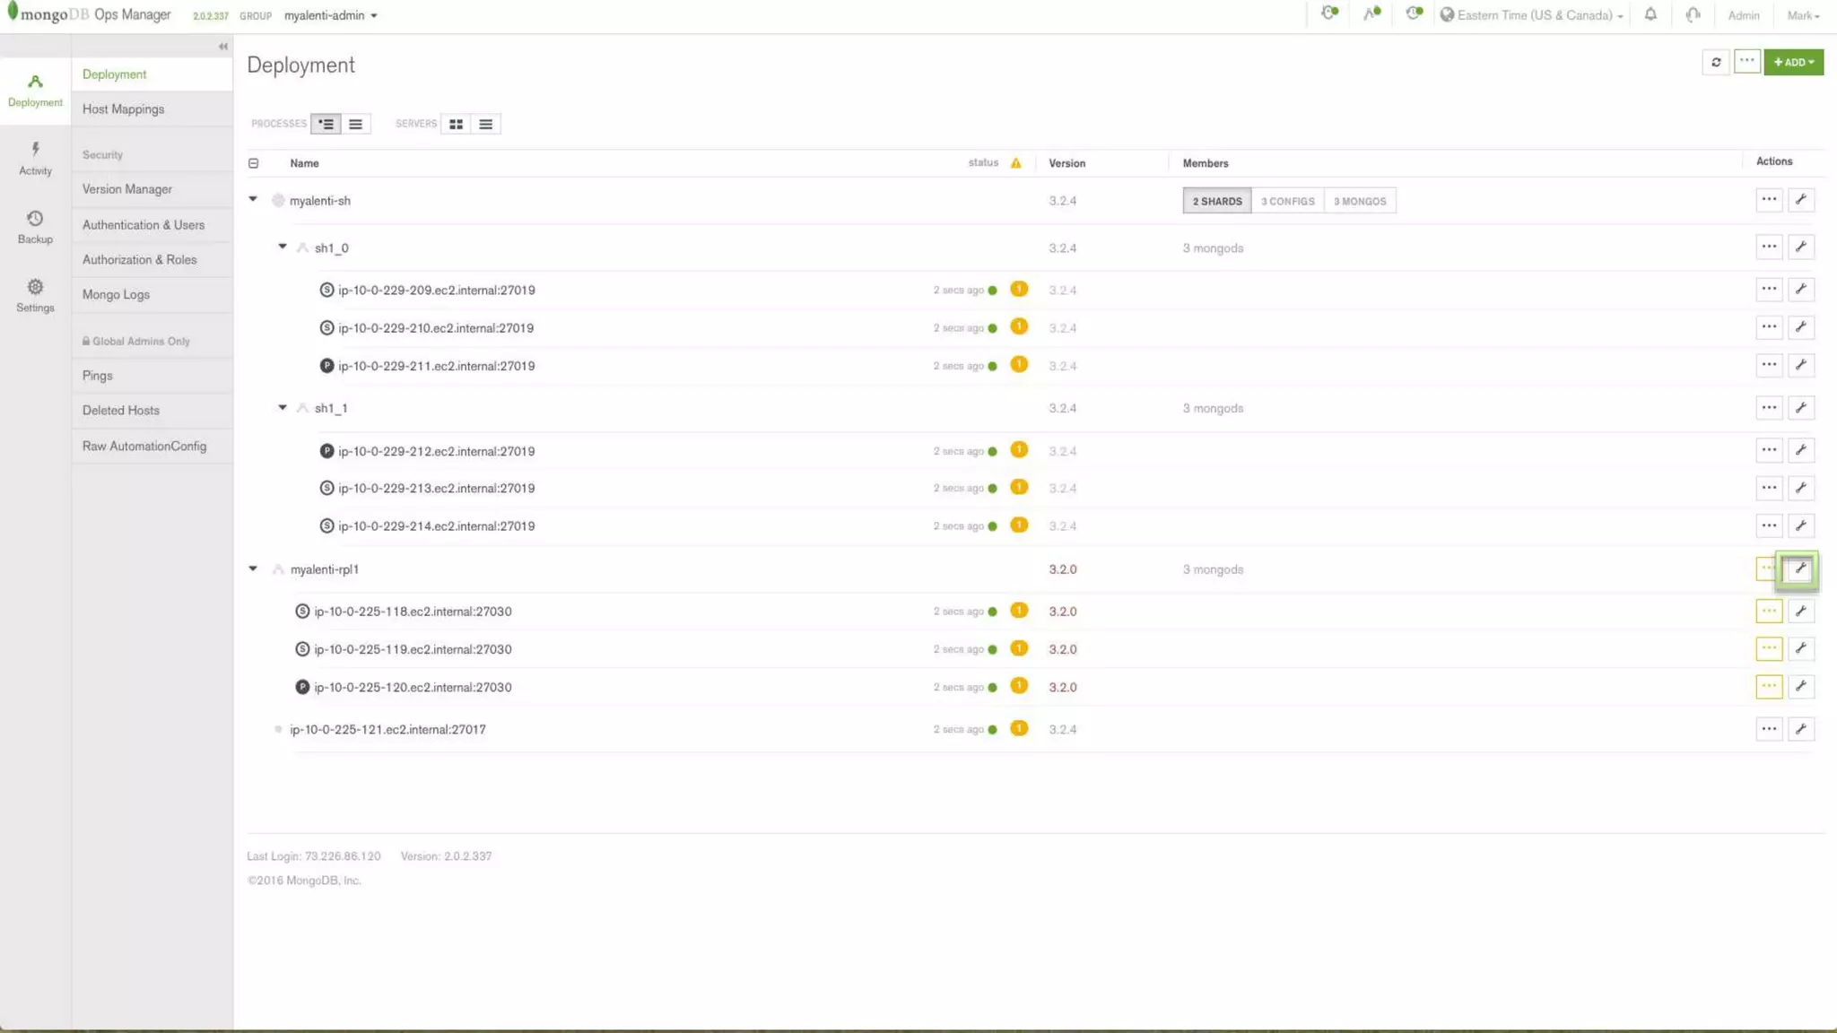Select the 3 CONFIGS members tab
This screenshot has width=1837, height=1033.
pos(1286,202)
